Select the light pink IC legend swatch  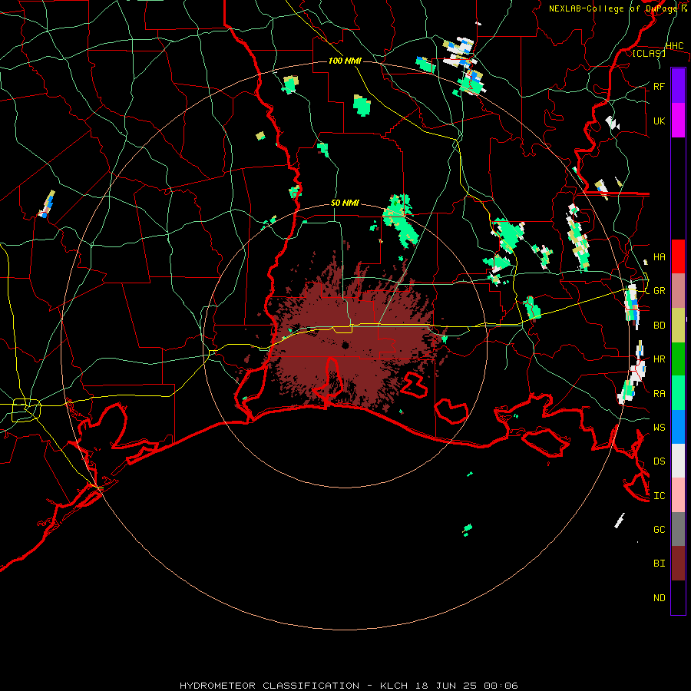(678, 495)
